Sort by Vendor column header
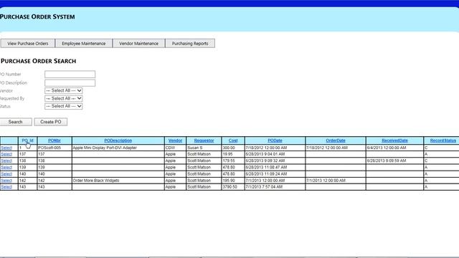This screenshot has width=459, height=258. tap(175, 140)
